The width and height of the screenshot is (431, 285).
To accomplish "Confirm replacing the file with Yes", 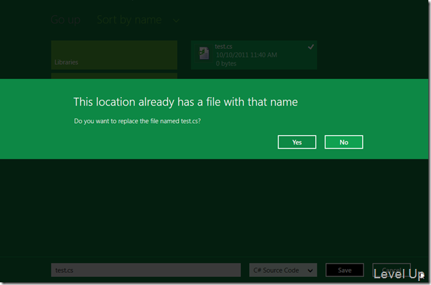I will tap(297, 142).
